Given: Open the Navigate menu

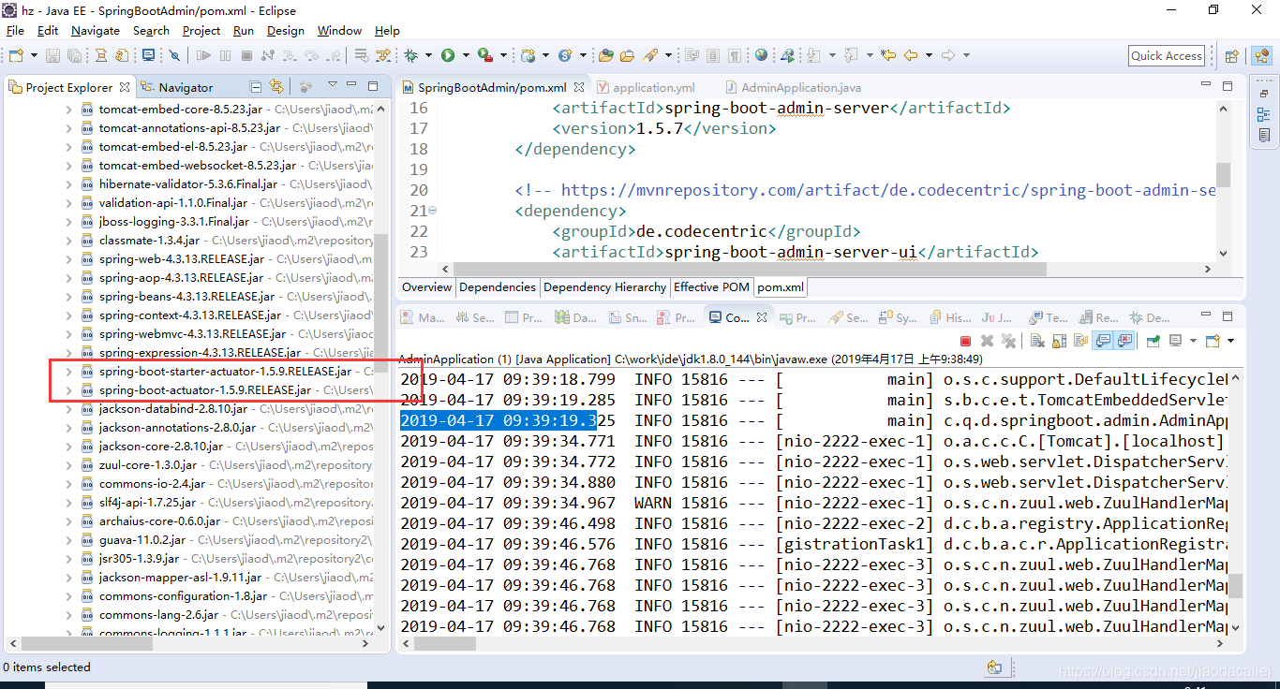Looking at the screenshot, I should tap(96, 30).
